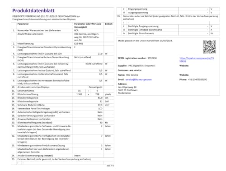Select the Produktdatenblatt heading
The width and height of the screenshot is (226, 171).
[33, 11]
